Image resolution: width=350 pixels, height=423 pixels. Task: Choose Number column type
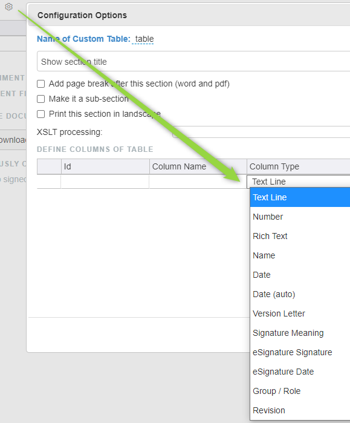(x=300, y=217)
